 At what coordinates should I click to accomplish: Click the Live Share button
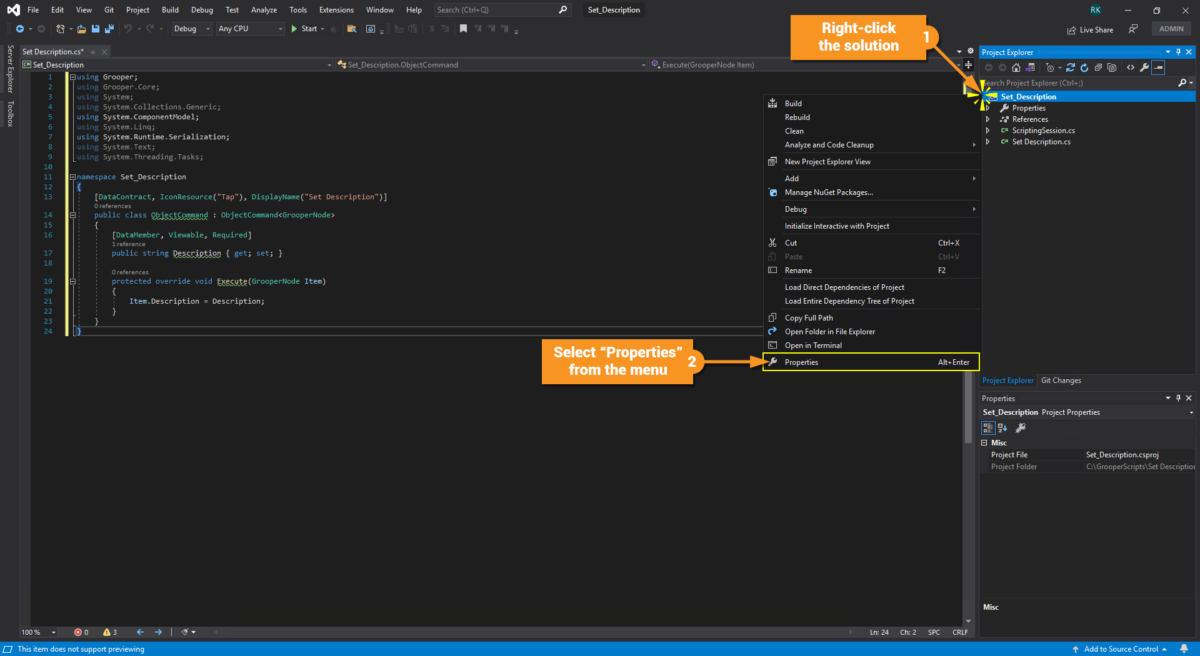click(x=1091, y=29)
